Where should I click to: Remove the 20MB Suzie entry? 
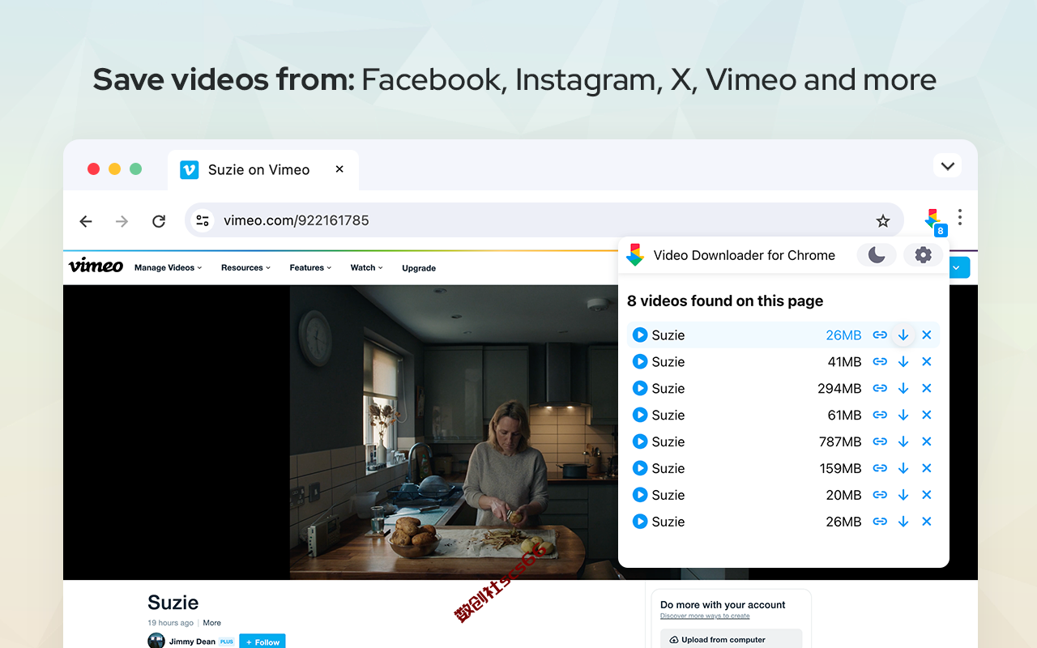[x=927, y=496]
